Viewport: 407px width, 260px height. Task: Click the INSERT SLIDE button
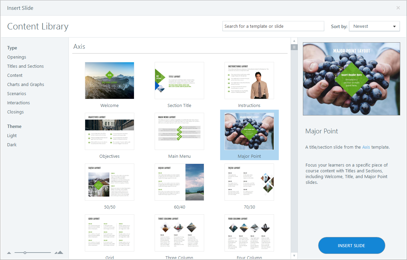click(351, 245)
